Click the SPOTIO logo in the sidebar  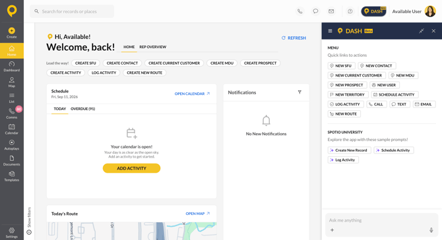pyautogui.click(x=12, y=11)
